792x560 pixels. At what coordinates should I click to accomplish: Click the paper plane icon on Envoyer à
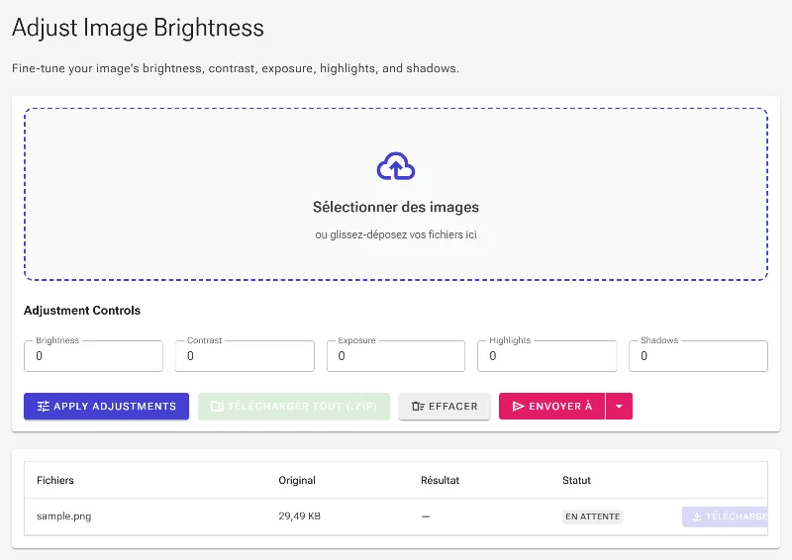pyautogui.click(x=518, y=406)
